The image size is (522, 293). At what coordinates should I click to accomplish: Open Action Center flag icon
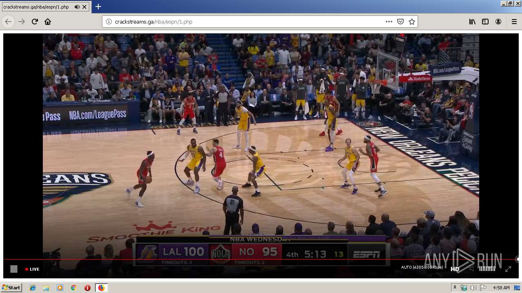(x=483, y=288)
